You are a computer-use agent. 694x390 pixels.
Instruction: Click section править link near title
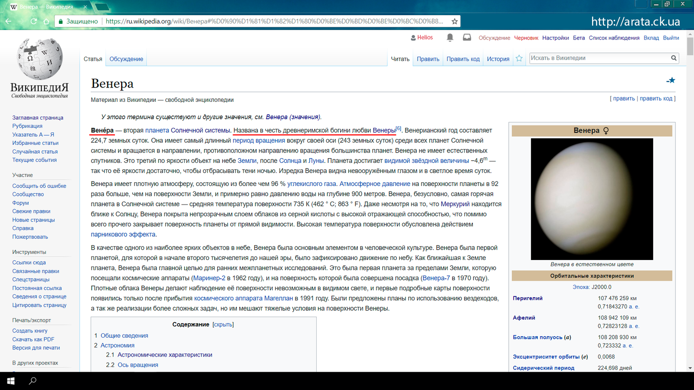pos(624,99)
